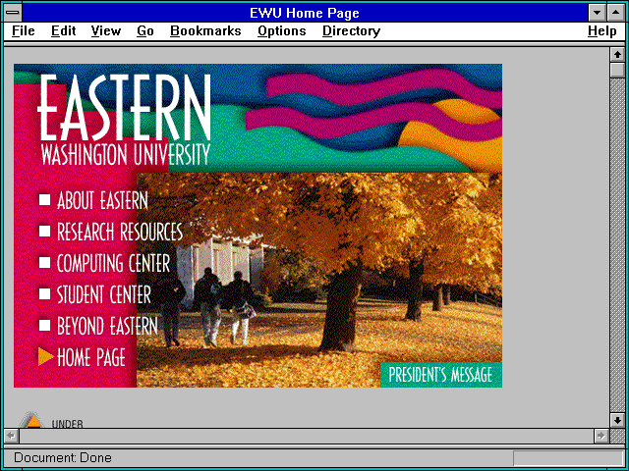Click the 'Document: Done' status text

pos(63,457)
